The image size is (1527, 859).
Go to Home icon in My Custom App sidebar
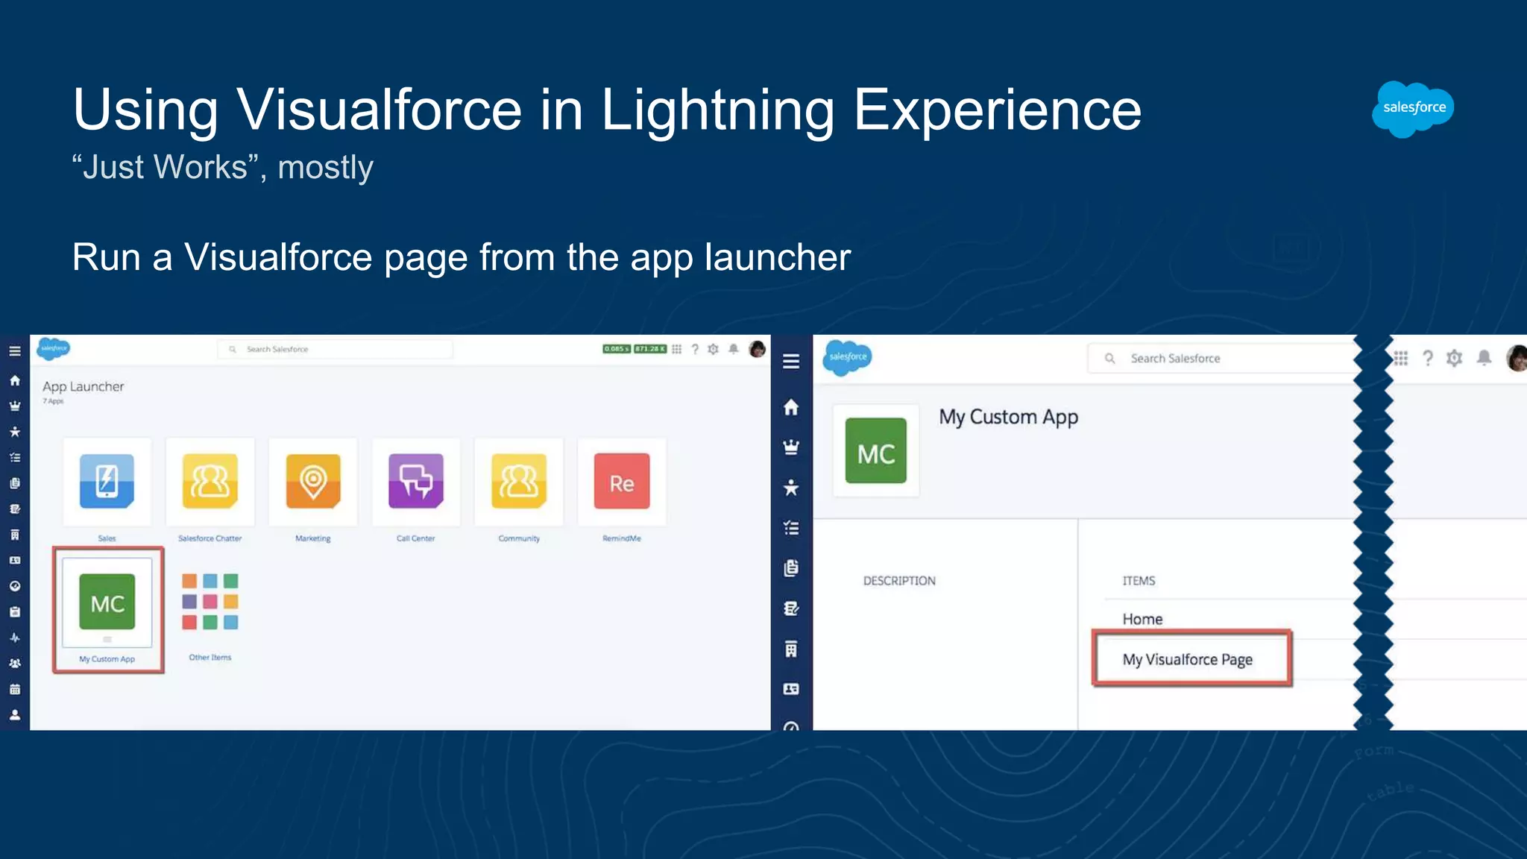791,407
